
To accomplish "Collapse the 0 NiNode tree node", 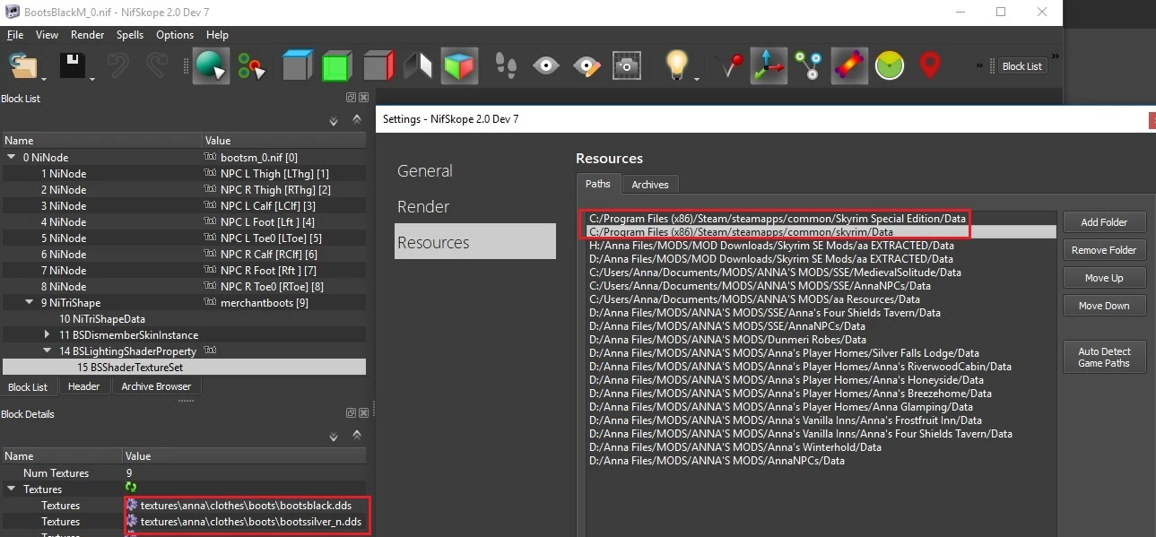I will point(12,158).
